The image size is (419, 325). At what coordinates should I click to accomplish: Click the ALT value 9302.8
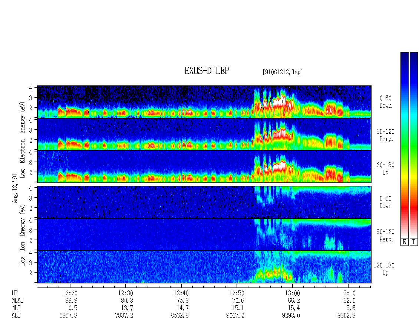coord(346,316)
